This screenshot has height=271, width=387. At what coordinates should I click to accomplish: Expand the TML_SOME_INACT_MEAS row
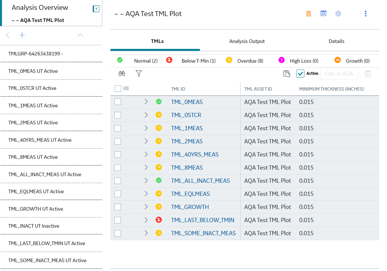point(146,233)
